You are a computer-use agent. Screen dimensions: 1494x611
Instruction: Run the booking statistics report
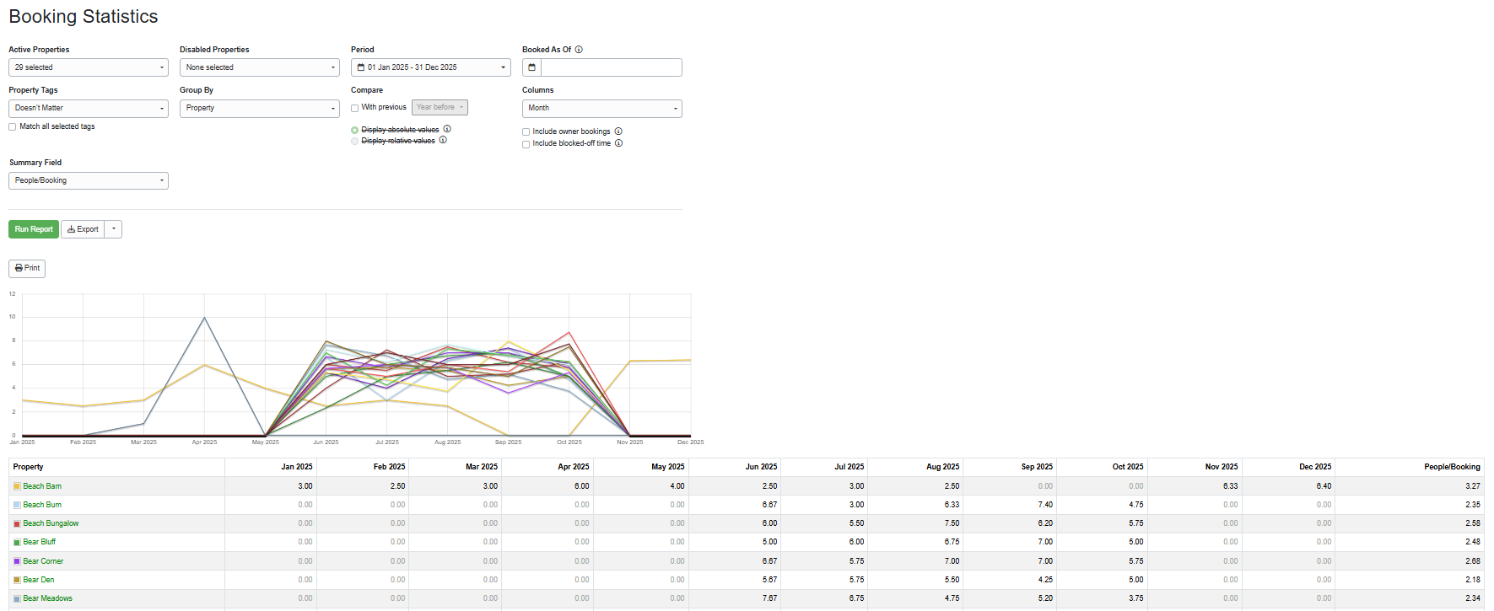pos(34,229)
